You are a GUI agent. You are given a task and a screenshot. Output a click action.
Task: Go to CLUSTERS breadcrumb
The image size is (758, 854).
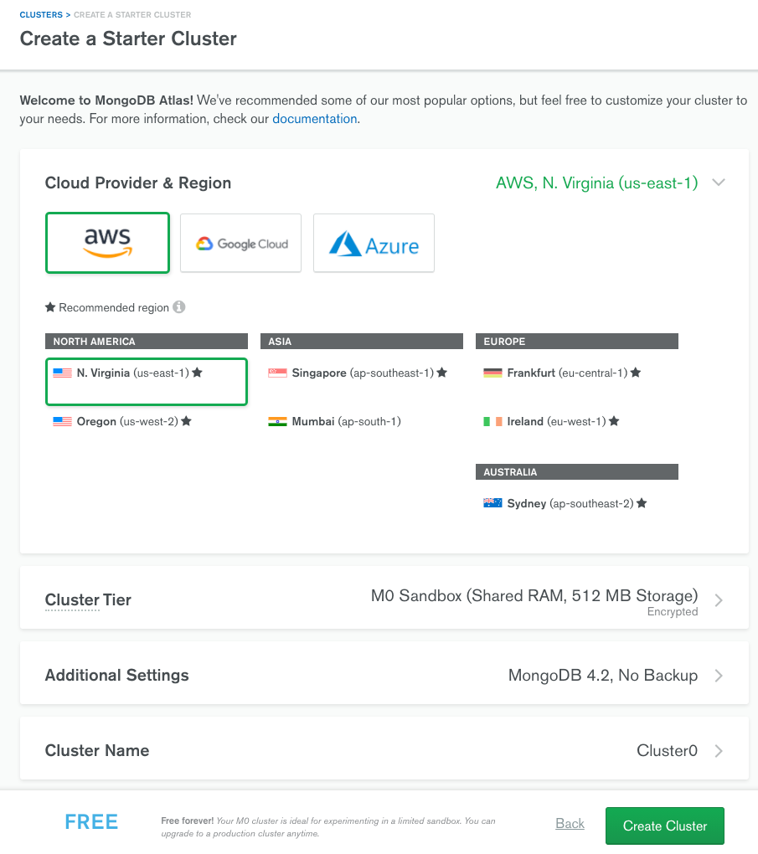(x=40, y=15)
